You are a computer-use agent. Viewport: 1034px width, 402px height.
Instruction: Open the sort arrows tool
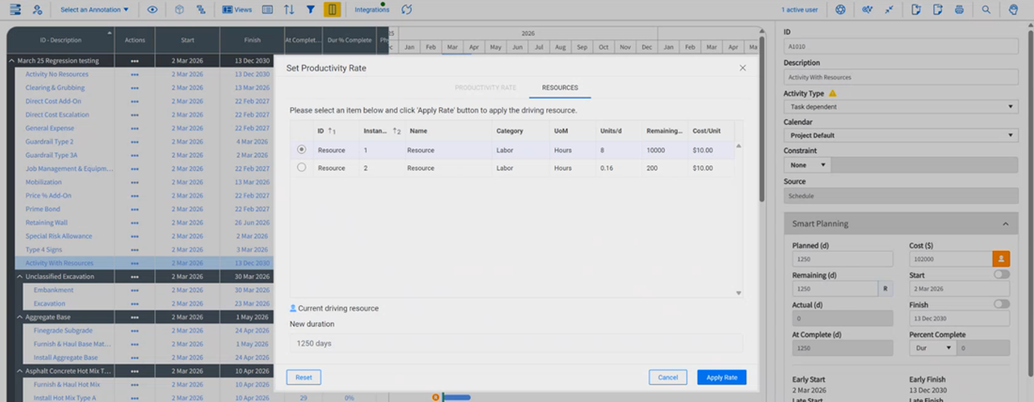(289, 10)
